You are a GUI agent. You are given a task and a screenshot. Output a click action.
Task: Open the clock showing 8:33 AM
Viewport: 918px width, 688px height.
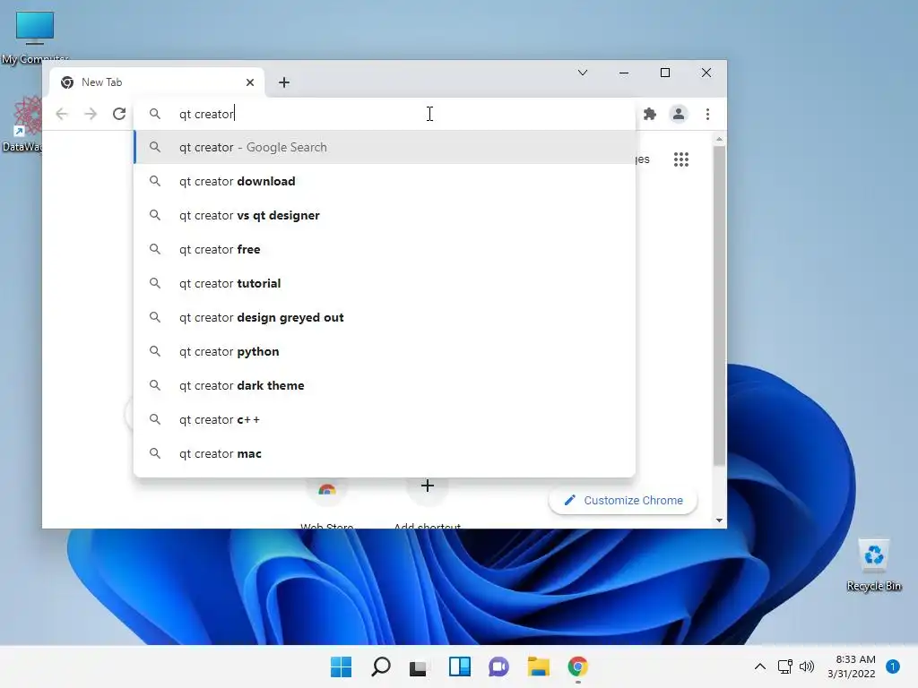click(852, 666)
